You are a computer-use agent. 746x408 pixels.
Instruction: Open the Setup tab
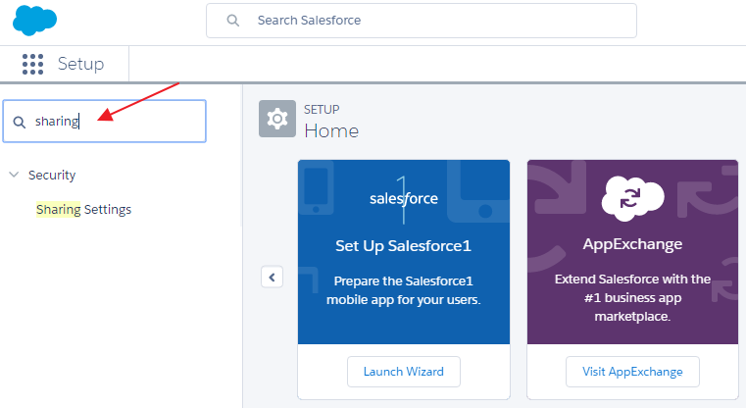(x=80, y=65)
